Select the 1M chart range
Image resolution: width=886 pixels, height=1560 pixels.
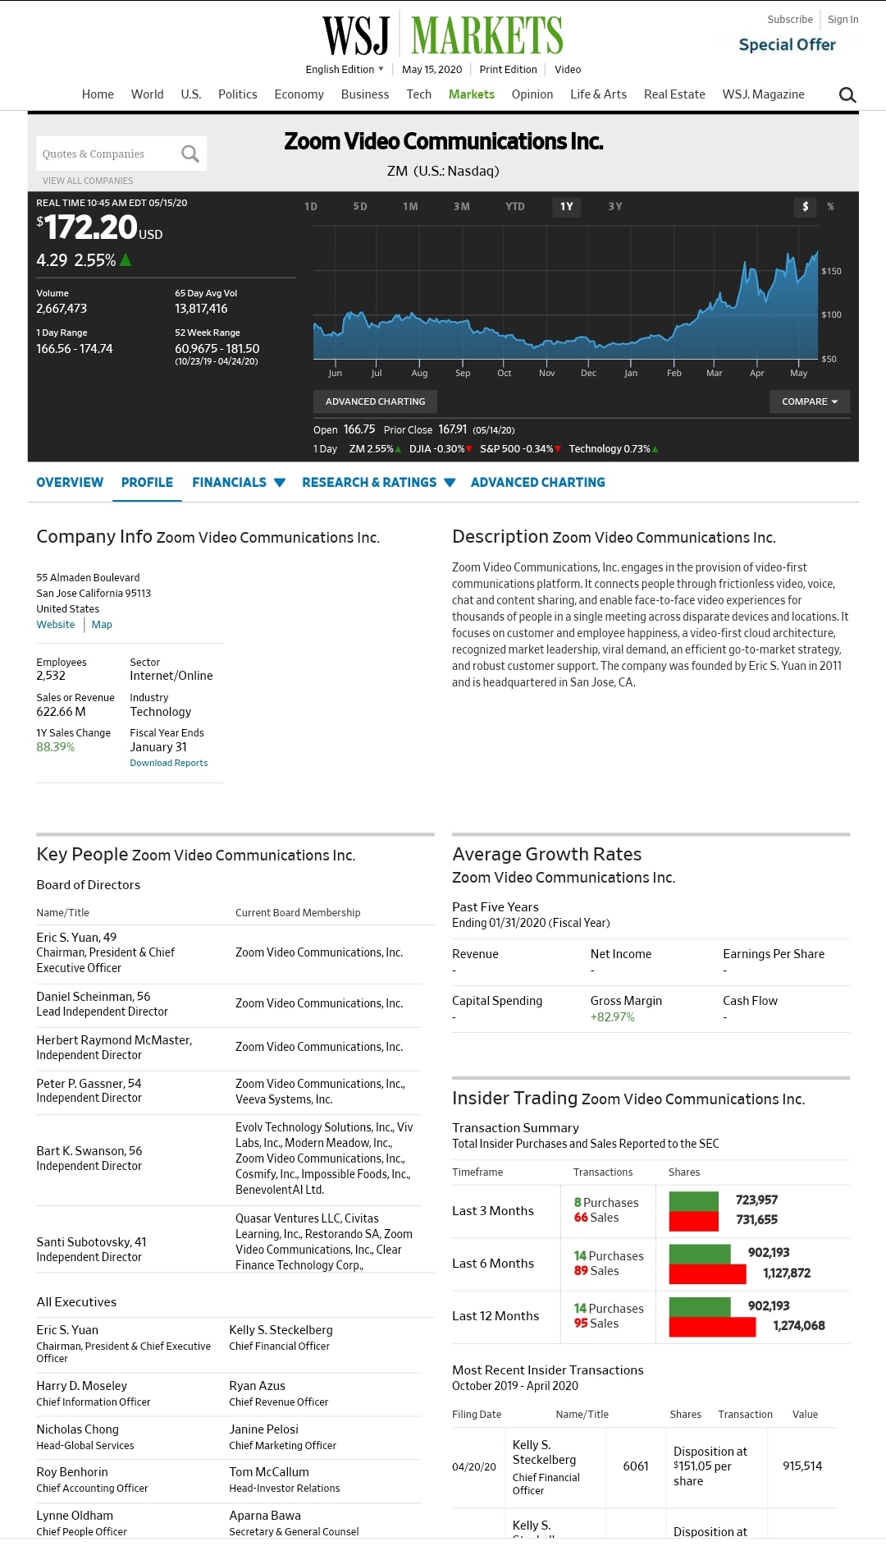click(410, 207)
